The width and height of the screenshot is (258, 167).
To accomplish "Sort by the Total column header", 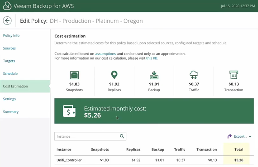I will [x=239, y=149].
